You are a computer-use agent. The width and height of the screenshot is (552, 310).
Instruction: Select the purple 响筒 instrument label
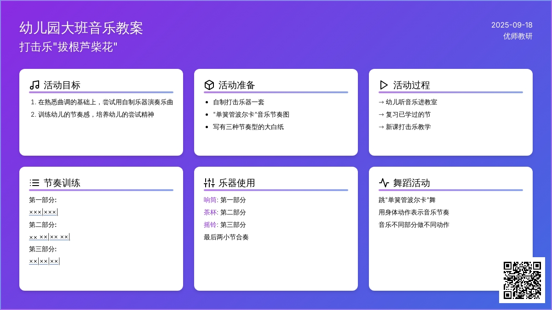pyautogui.click(x=210, y=200)
